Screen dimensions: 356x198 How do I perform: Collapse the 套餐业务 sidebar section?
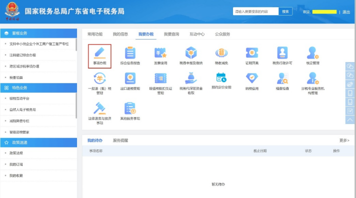tap(38, 33)
